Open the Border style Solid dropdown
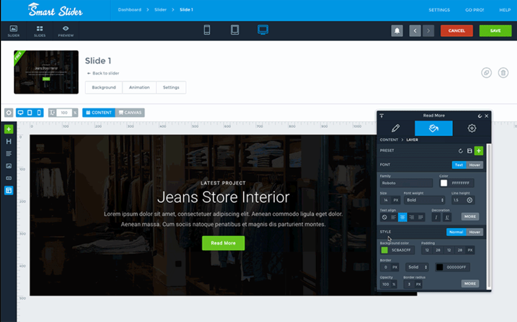The height and width of the screenshot is (322, 517). 417,267
